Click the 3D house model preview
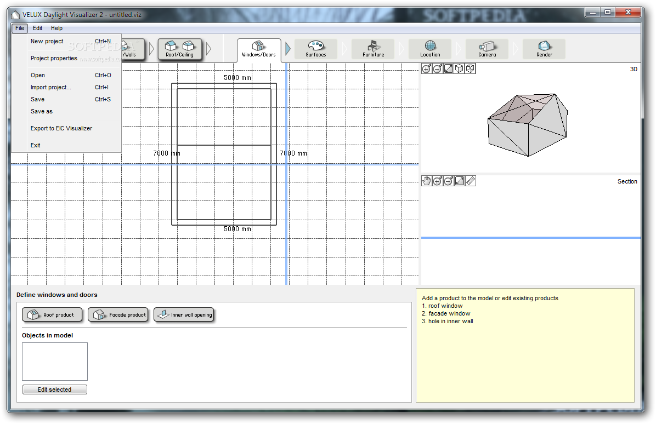The image size is (656, 424). click(x=528, y=125)
